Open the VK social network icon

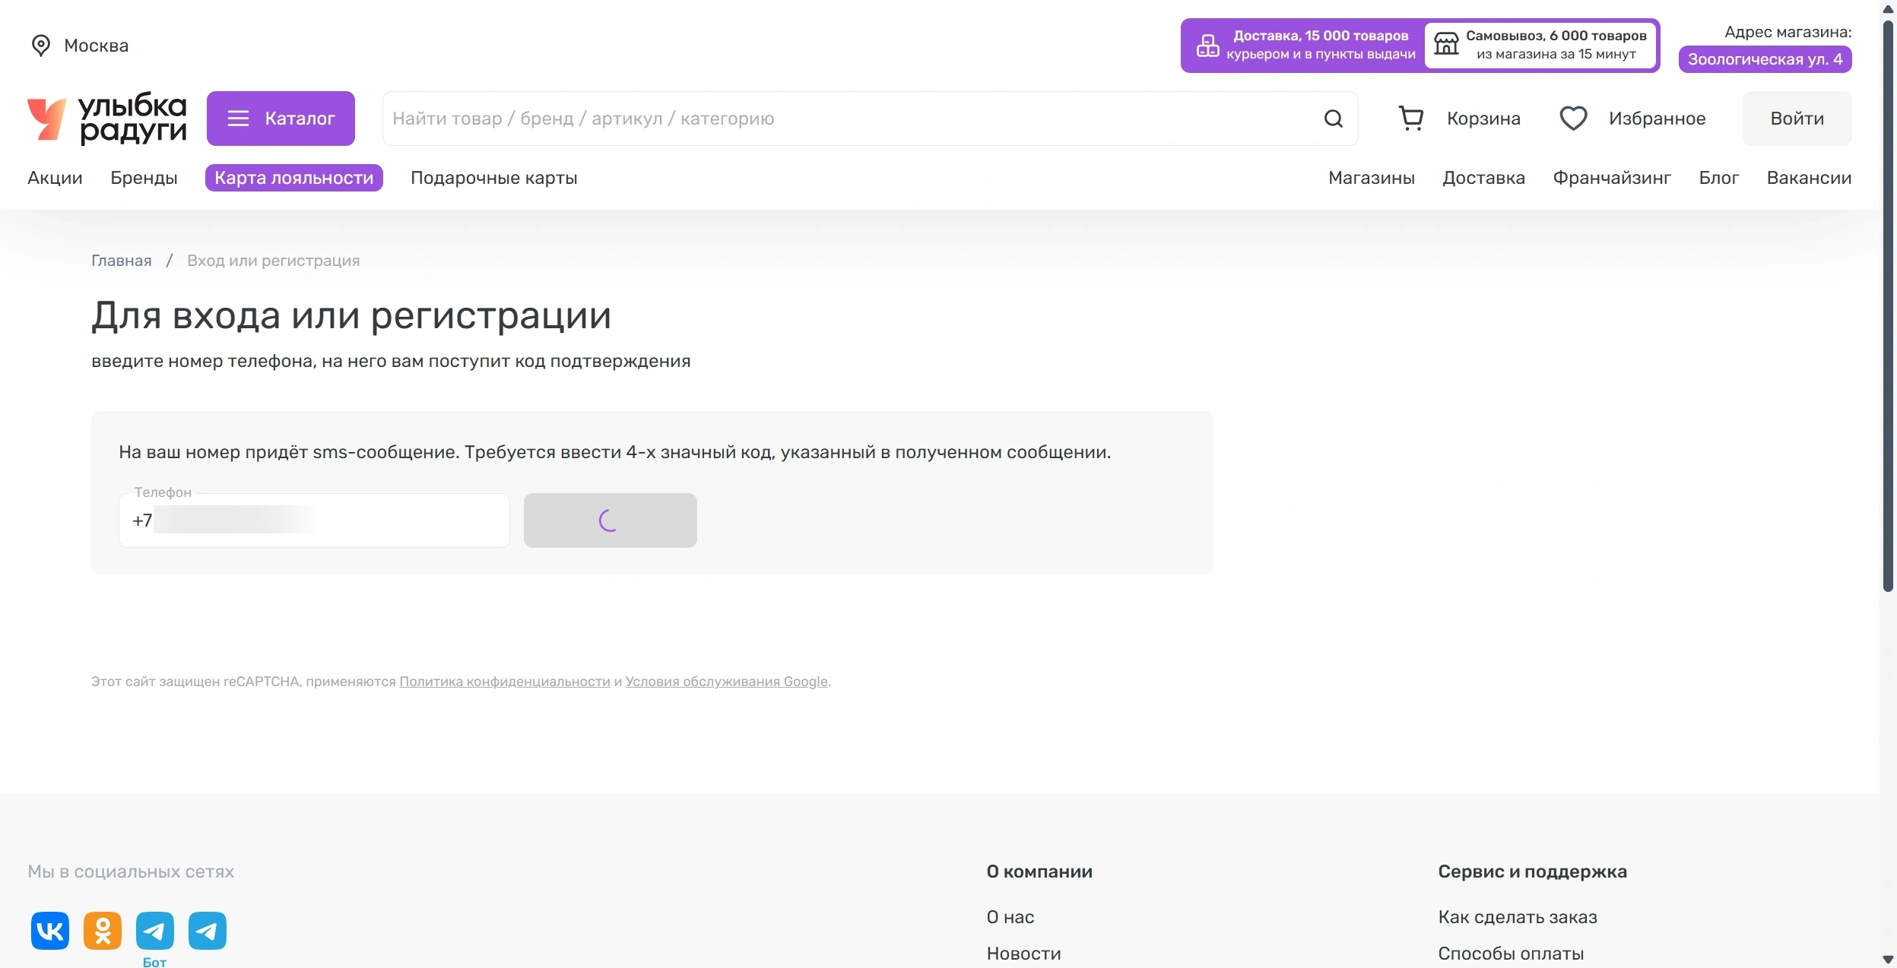50,931
